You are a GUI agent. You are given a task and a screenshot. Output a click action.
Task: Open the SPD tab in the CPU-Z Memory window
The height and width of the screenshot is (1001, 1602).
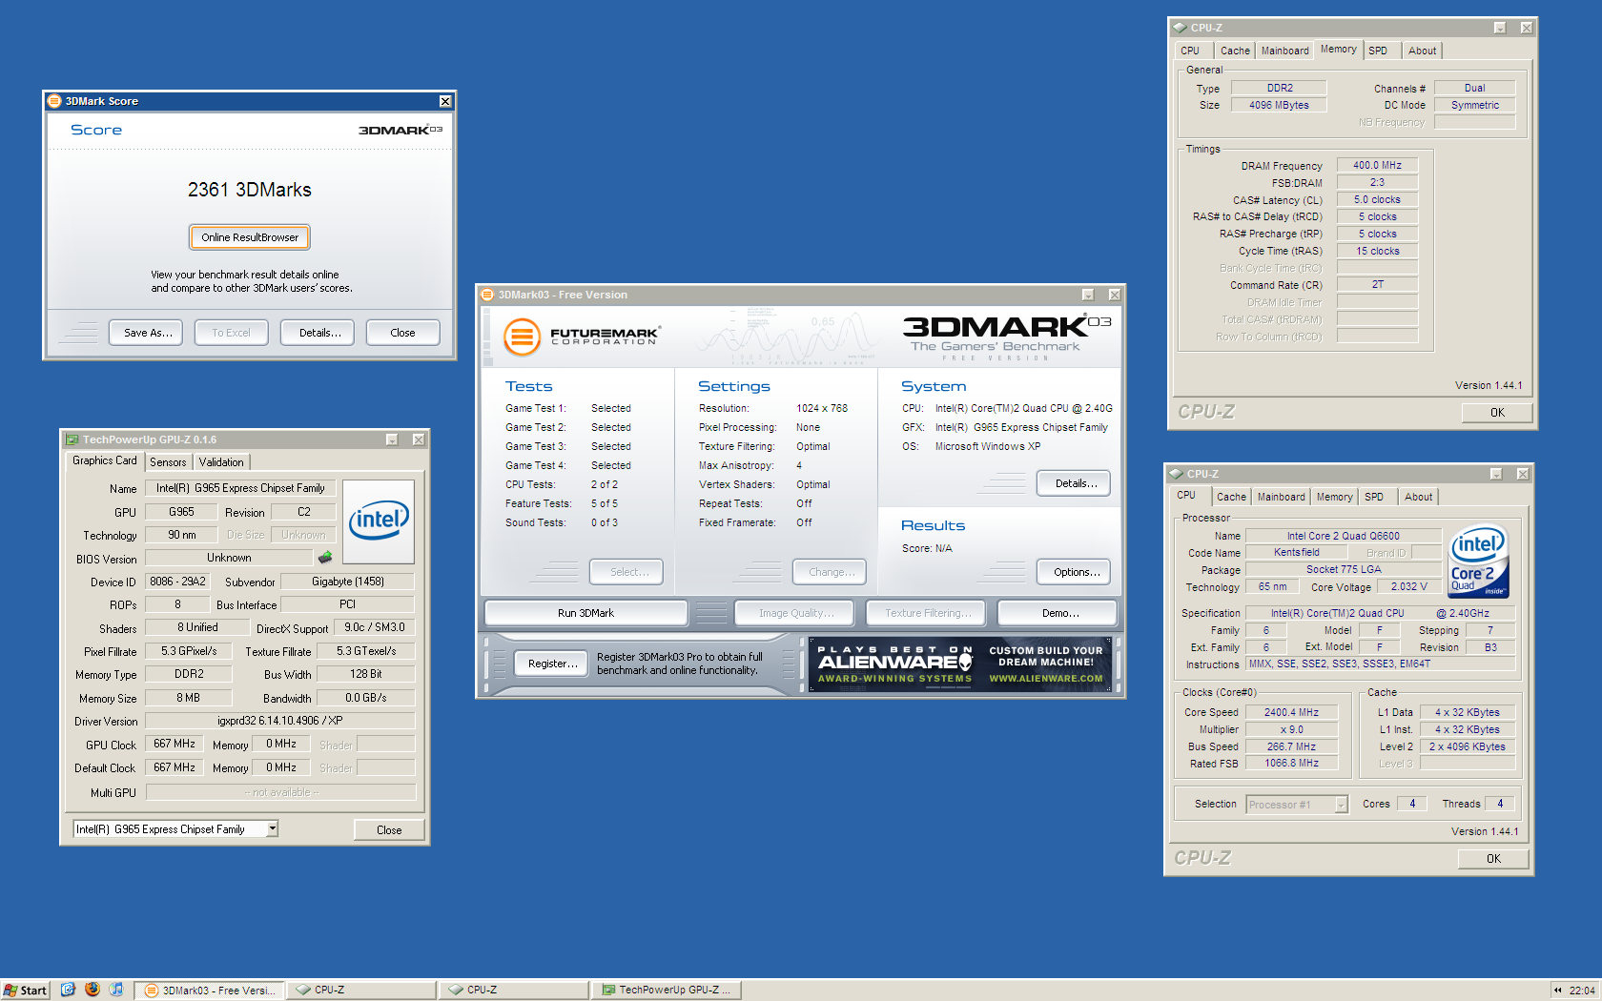click(x=1378, y=51)
